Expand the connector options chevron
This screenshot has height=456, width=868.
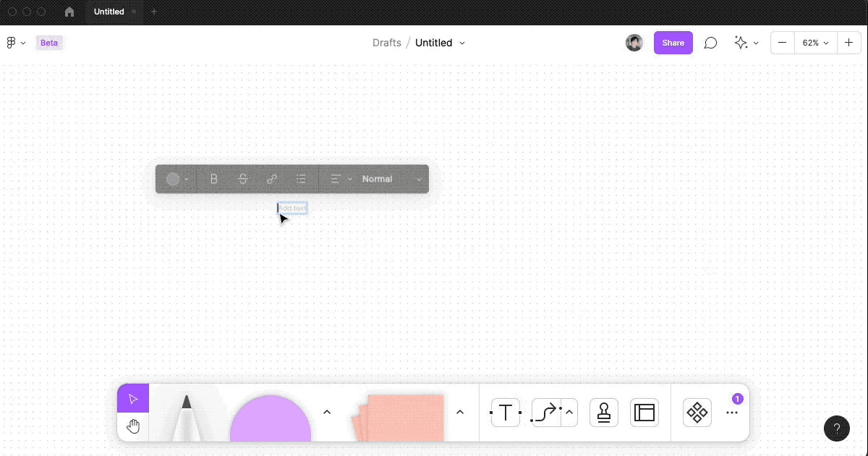tap(569, 413)
